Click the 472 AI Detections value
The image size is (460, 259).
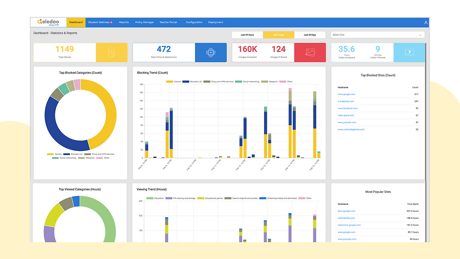[x=164, y=49]
